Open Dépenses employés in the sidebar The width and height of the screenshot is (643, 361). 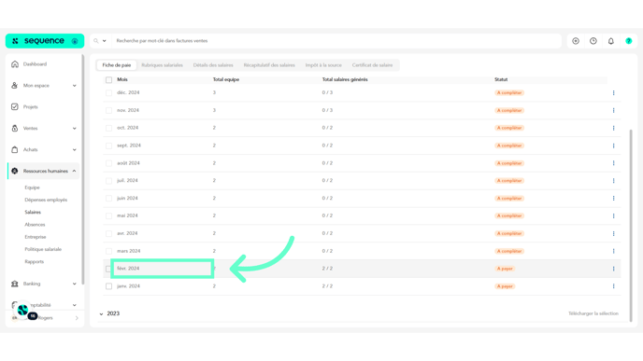[x=46, y=200]
